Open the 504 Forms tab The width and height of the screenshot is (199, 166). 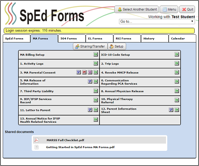(x=72, y=39)
